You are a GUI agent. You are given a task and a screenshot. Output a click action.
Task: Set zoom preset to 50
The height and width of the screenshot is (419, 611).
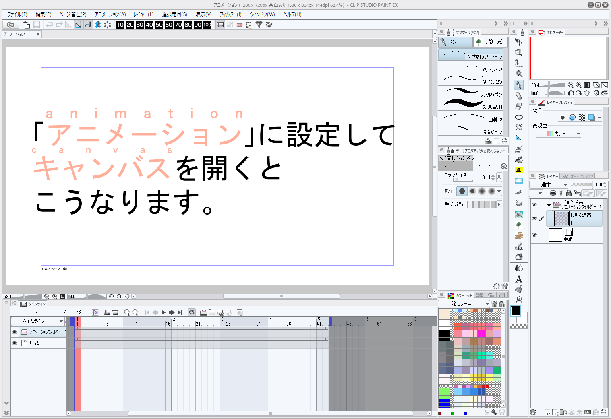(x=159, y=25)
